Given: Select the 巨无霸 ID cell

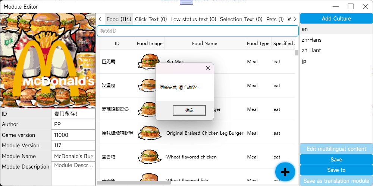Looking at the screenshot, I should 117,62.
